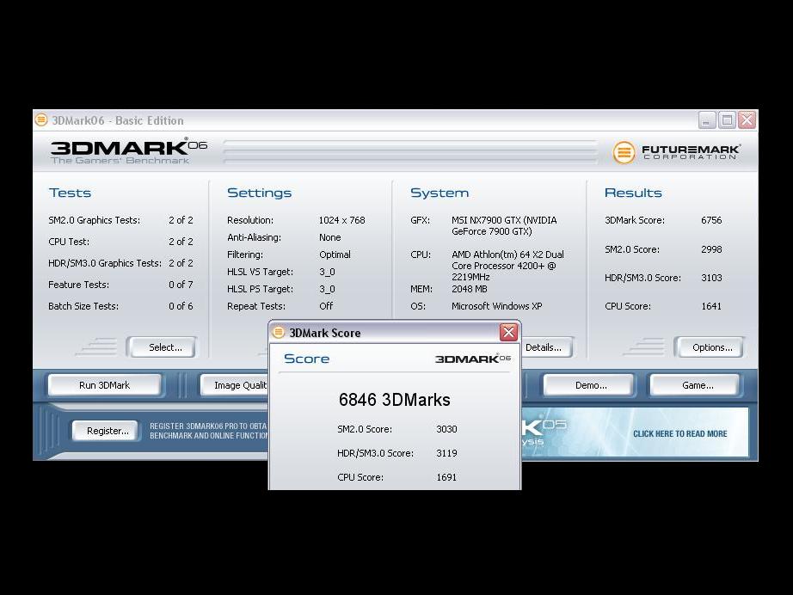Click CPU Score 1691 in dialog
Viewport: 793px width, 595px height.
446,477
